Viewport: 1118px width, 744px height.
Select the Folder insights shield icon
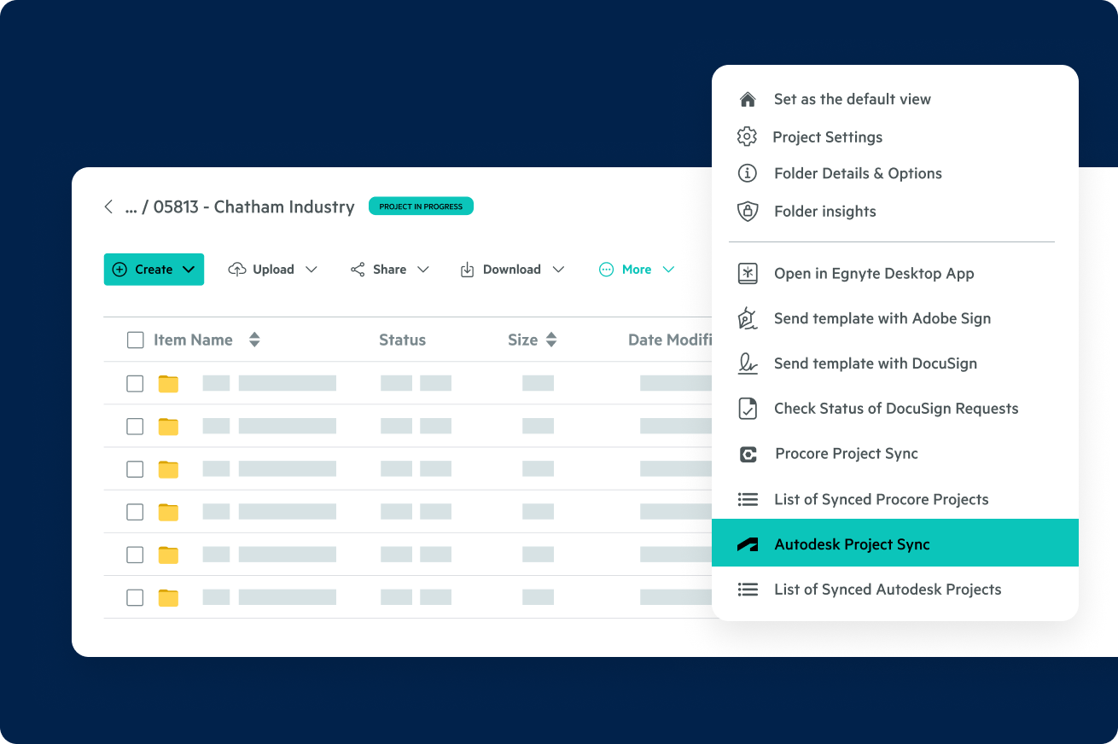pyautogui.click(x=747, y=211)
